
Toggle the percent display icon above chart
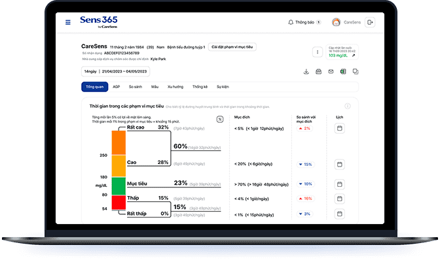(220, 120)
